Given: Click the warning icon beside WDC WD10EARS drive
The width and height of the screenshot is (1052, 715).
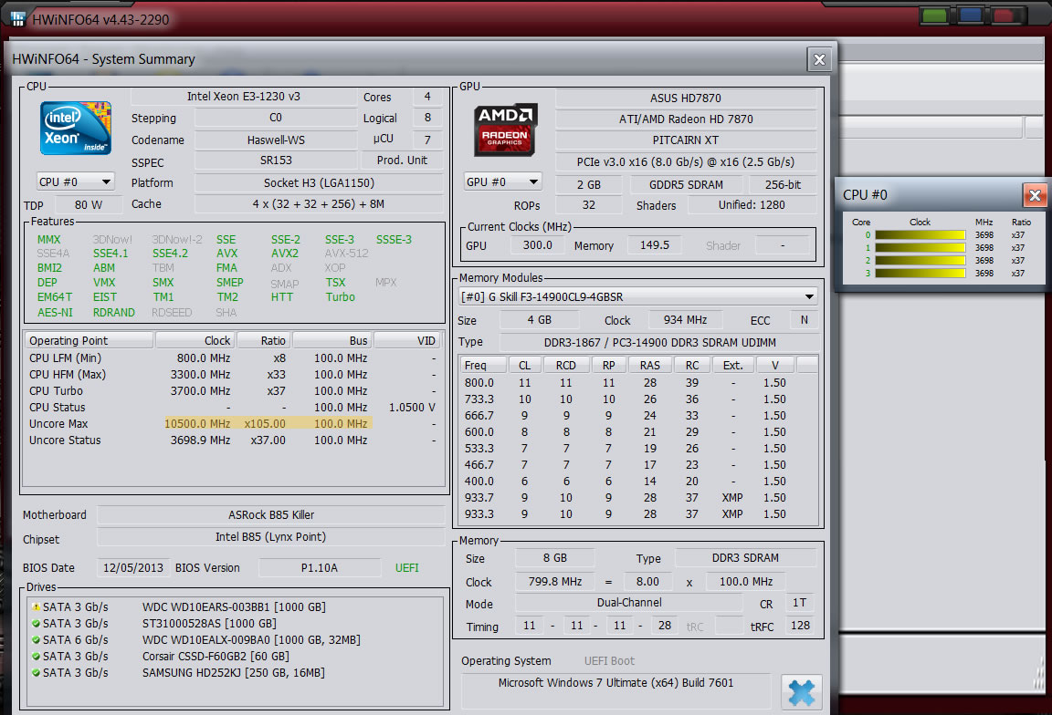Looking at the screenshot, I should tap(36, 607).
